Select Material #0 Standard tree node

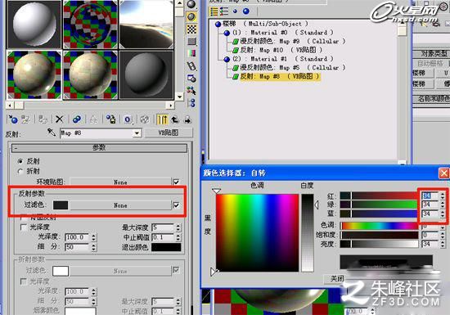pyautogui.click(x=283, y=33)
